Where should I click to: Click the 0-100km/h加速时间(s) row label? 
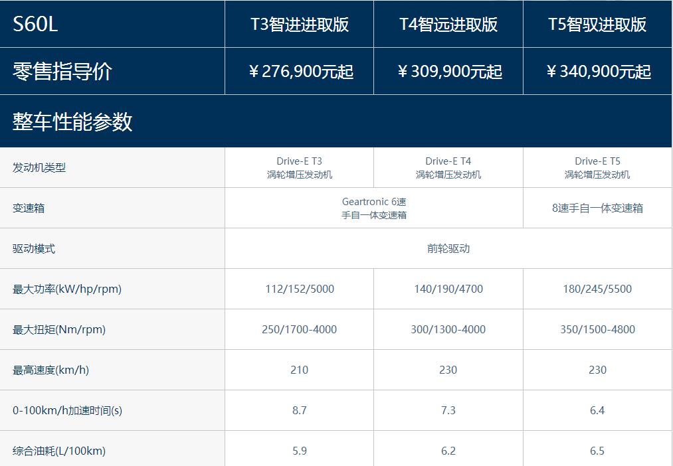coord(67,411)
